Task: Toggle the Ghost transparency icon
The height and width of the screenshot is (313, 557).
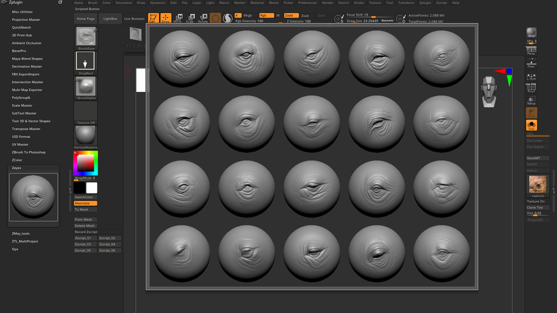Action: tap(532, 113)
